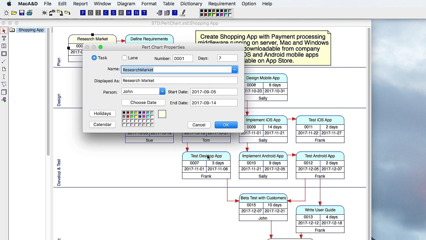The width and height of the screenshot is (426, 240).
Task: Open the Person dropdown showing John
Action: click(x=162, y=92)
